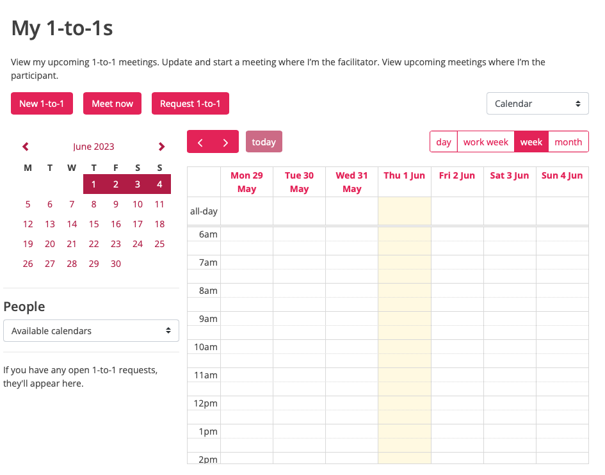Select the week view tab
This screenshot has height=475, width=605.
click(x=531, y=142)
